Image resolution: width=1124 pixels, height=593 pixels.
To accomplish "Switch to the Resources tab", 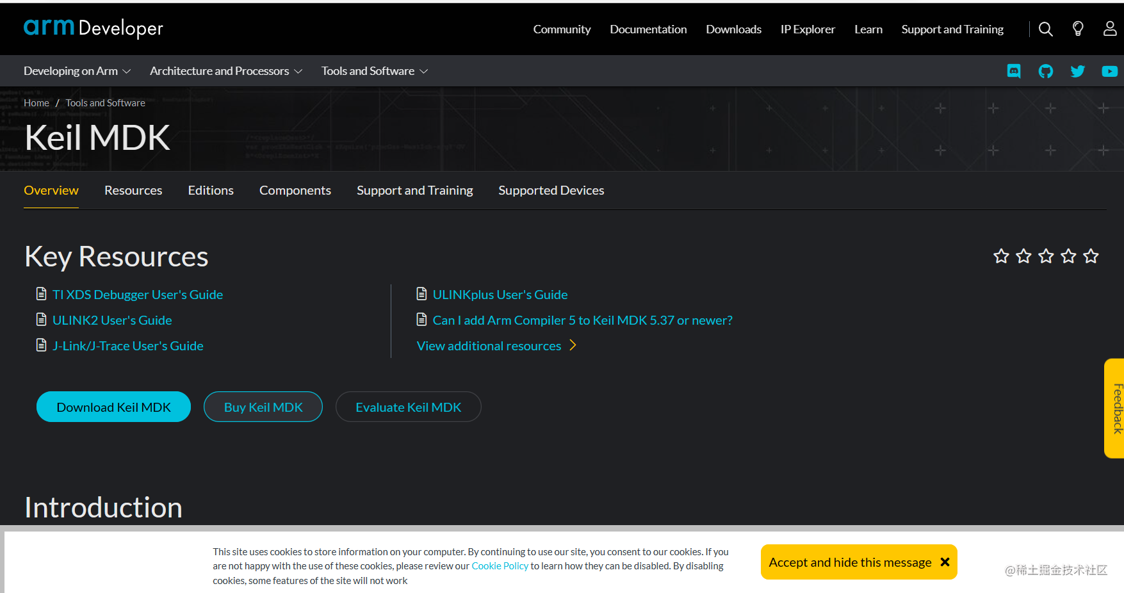I will 133,190.
